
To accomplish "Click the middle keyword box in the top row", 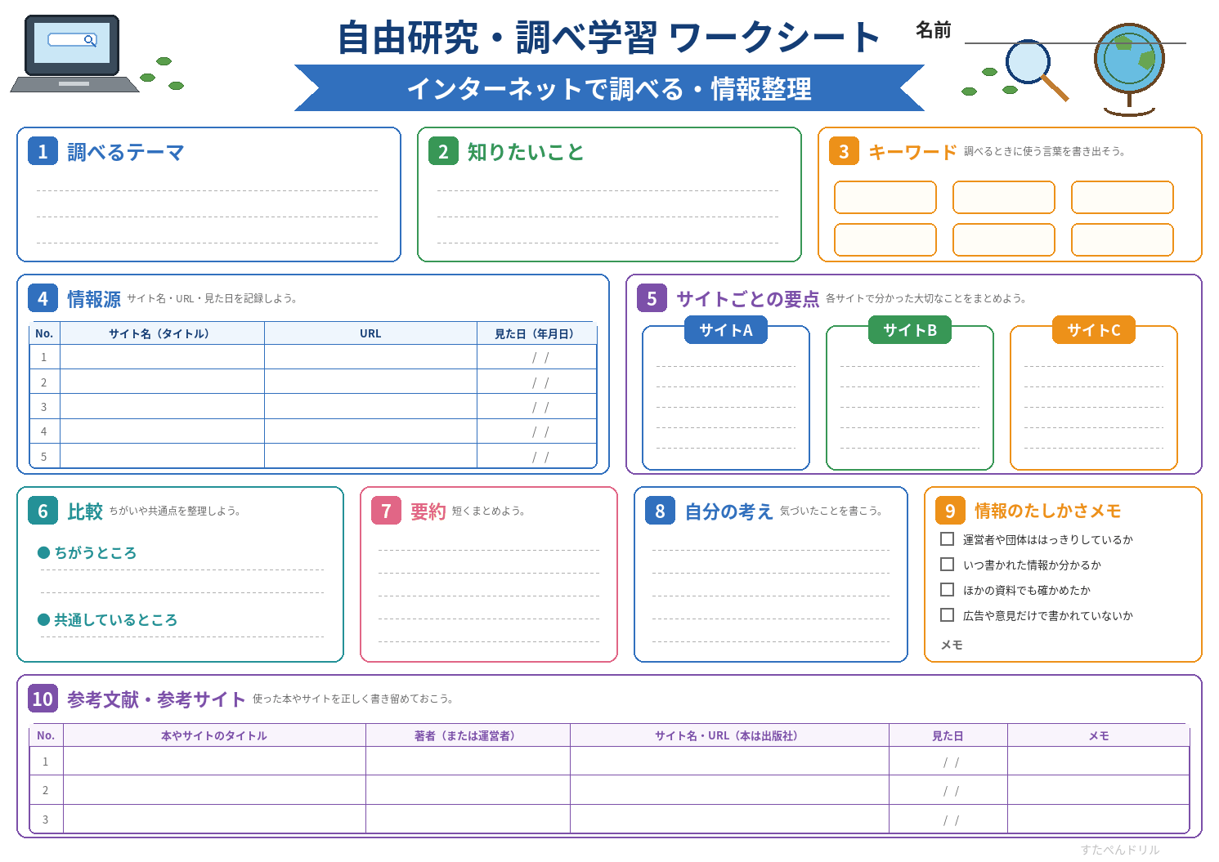I will (1004, 198).
